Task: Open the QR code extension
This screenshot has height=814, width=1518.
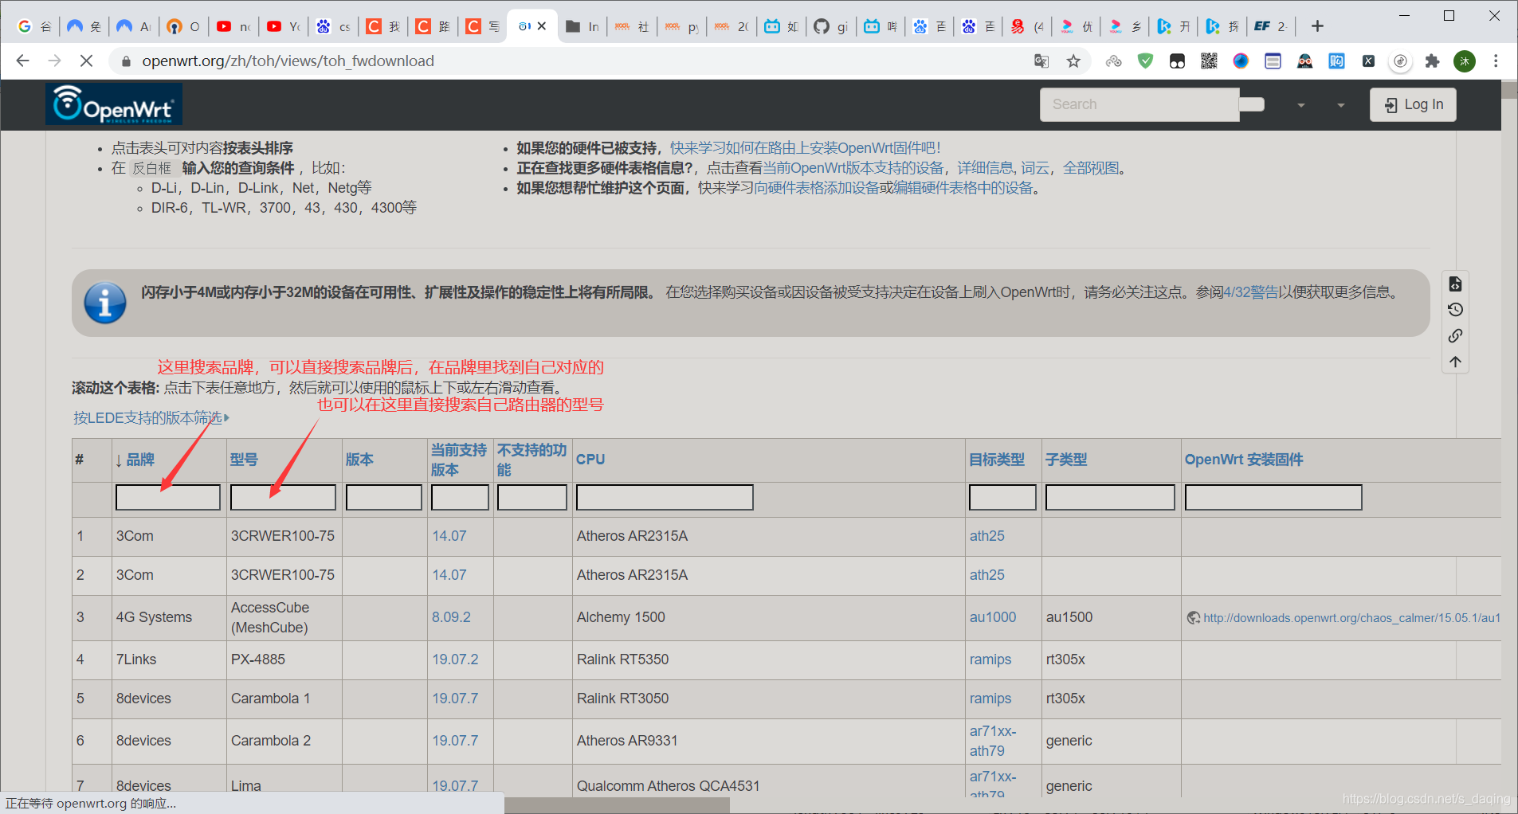Action: click(x=1209, y=61)
